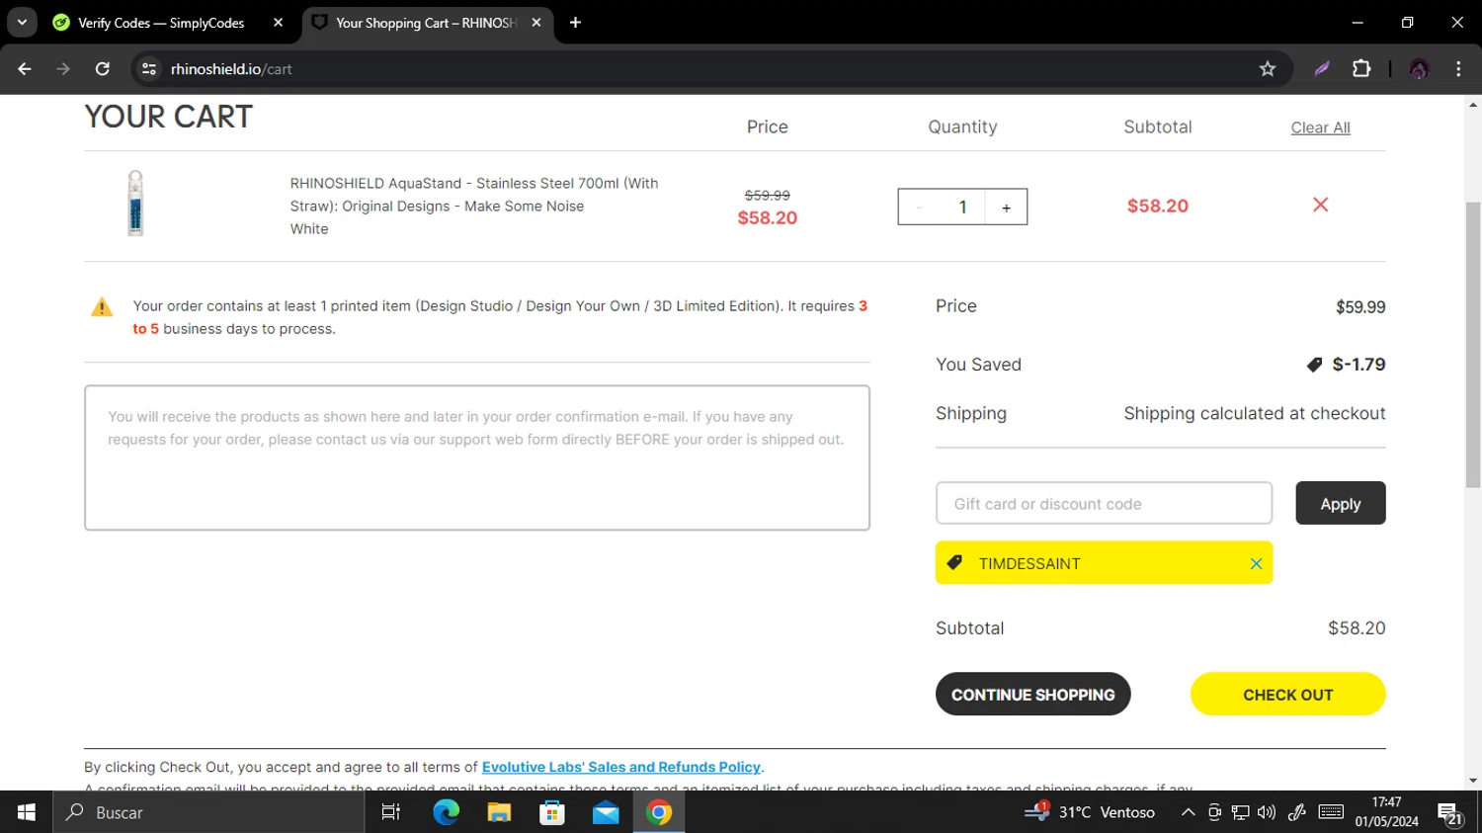Open the Windows Start menu
The image size is (1482, 833).
point(27,812)
